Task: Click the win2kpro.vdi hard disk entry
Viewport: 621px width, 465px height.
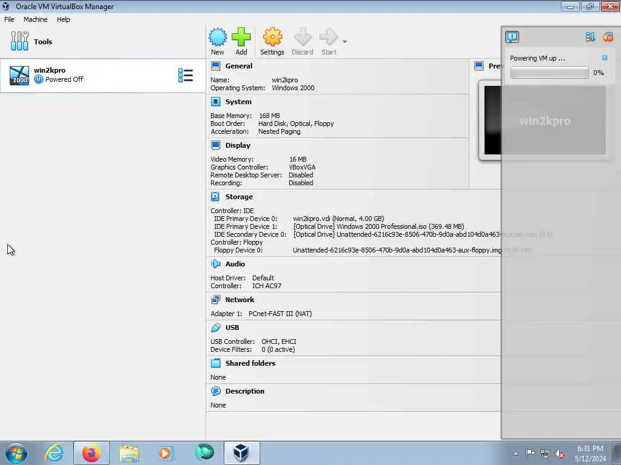Action: (338, 219)
